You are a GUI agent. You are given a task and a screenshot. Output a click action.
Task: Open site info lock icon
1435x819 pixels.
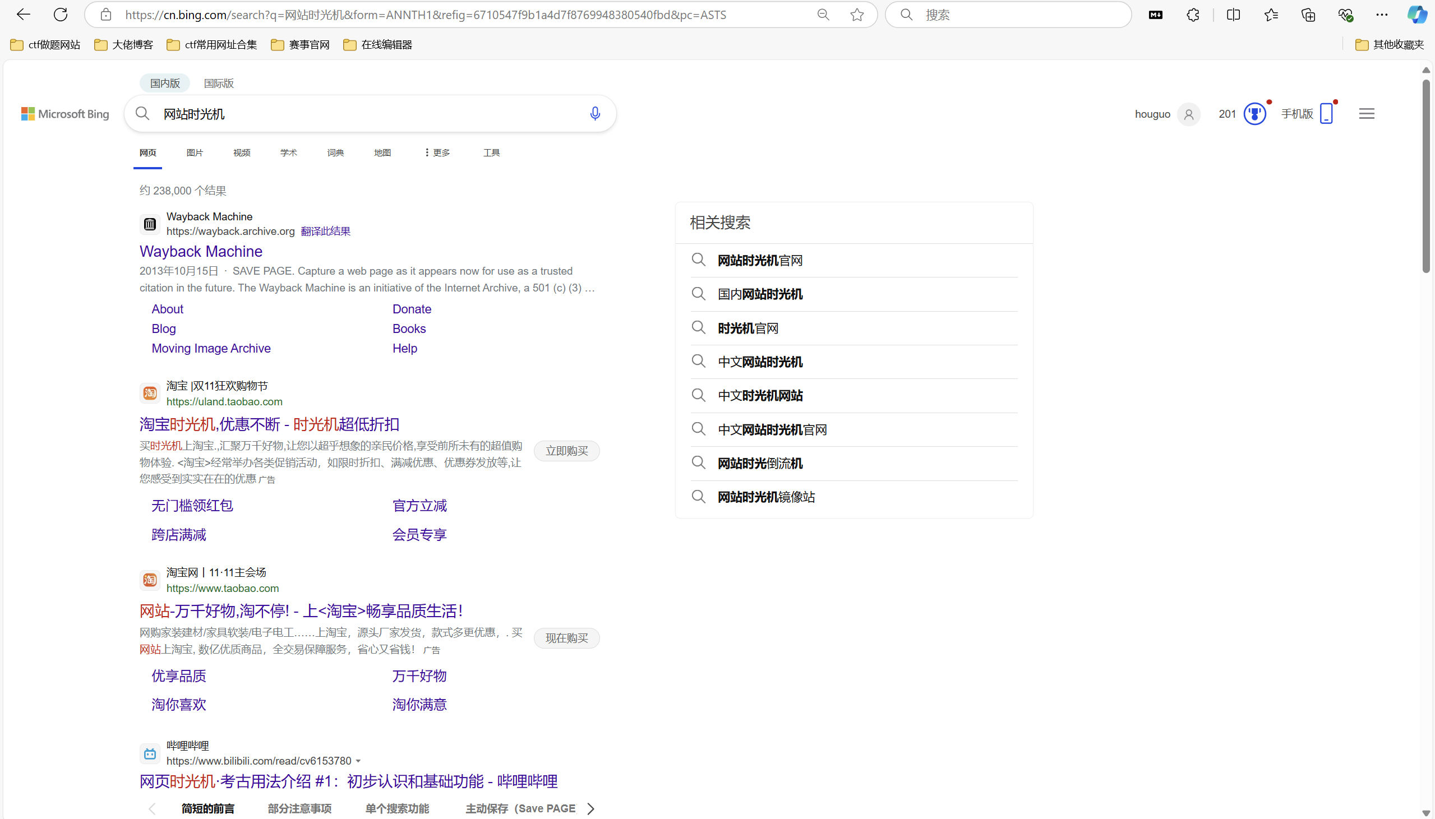pos(106,15)
